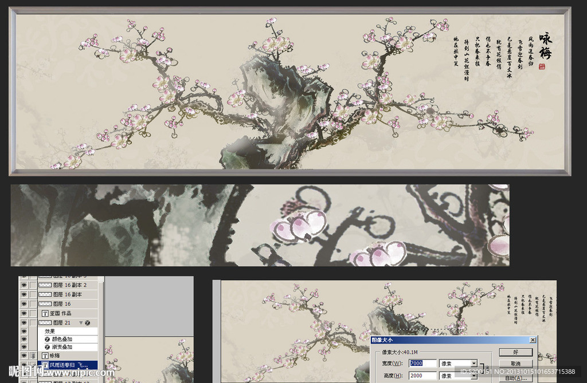Select layer named 图层 16 副本
The image size is (587, 383).
click(68, 294)
